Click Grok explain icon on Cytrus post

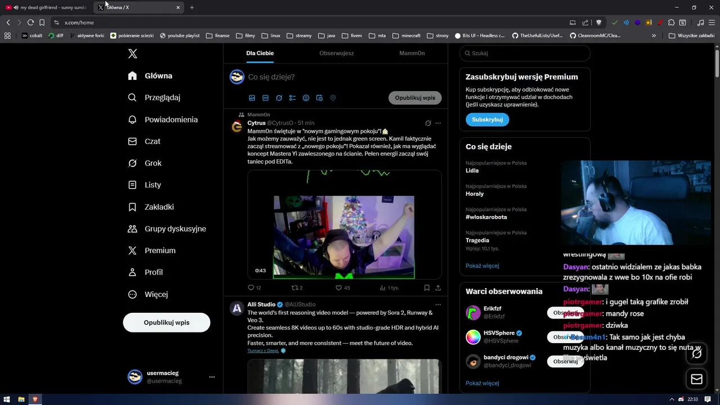coord(428,123)
